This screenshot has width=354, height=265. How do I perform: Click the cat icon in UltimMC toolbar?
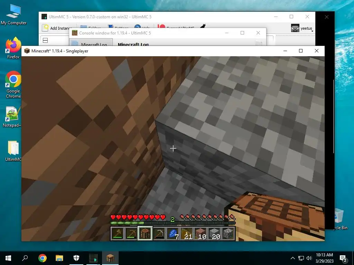[203, 26]
